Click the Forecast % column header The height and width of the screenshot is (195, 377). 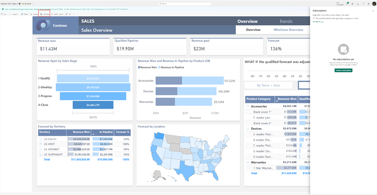pos(123,132)
